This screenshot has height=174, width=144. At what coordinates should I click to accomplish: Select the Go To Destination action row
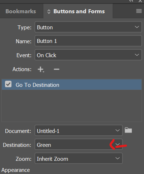tap(72, 85)
